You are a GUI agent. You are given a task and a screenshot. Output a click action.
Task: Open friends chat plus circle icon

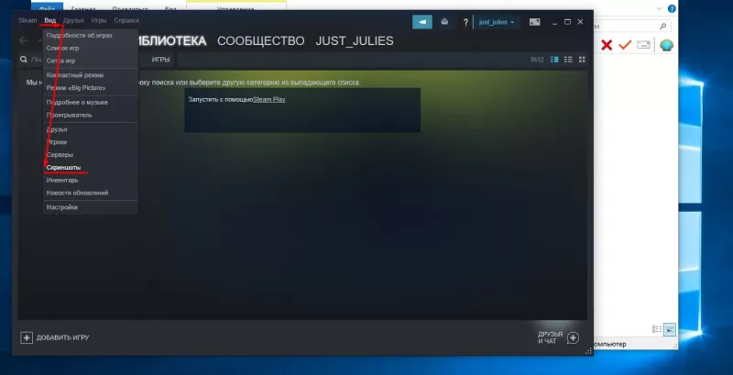pos(574,337)
